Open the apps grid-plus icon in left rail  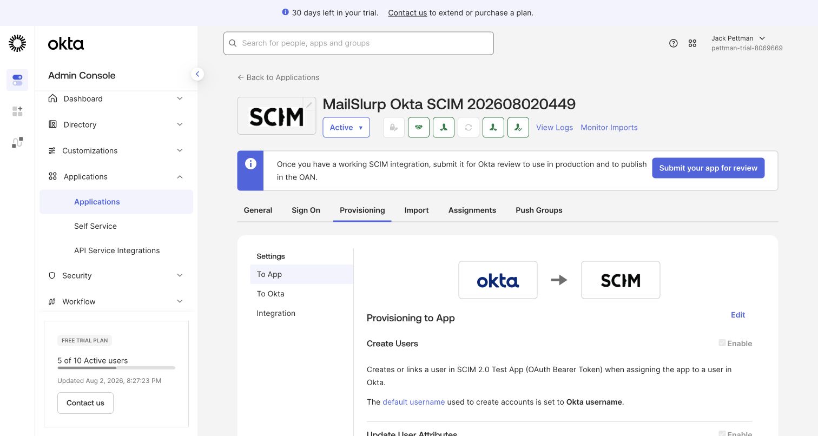(17, 111)
